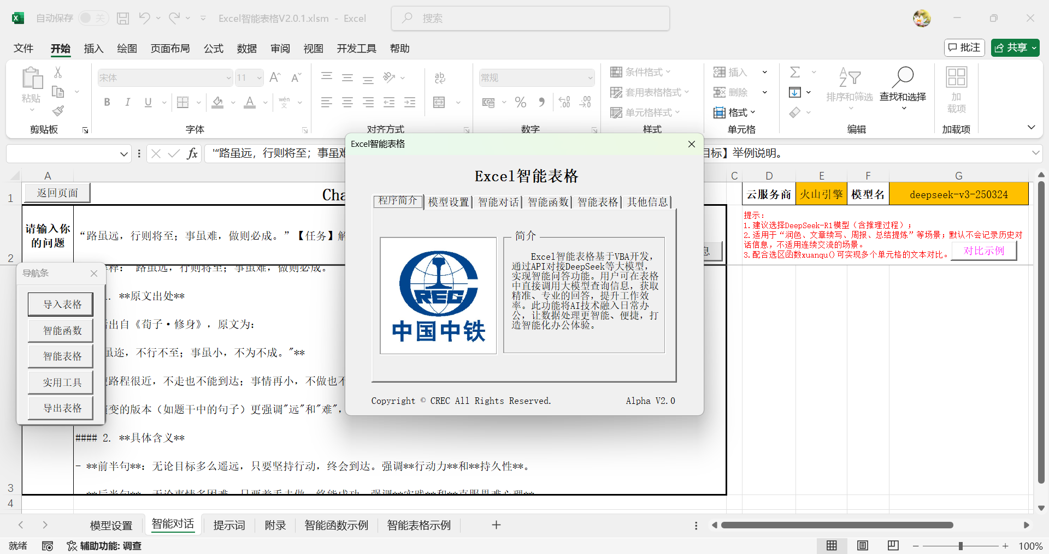The image size is (1049, 554).
Task: Click the 导入表格 button in navigation bar
Action: 60,304
